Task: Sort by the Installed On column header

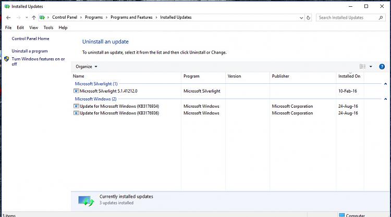Action: click(x=350, y=76)
